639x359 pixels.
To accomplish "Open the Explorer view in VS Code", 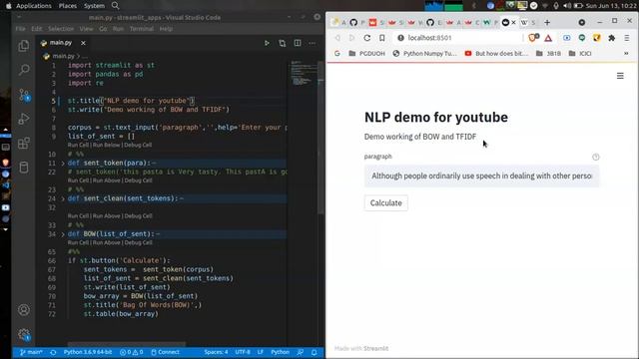I will (x=24, y=46).
